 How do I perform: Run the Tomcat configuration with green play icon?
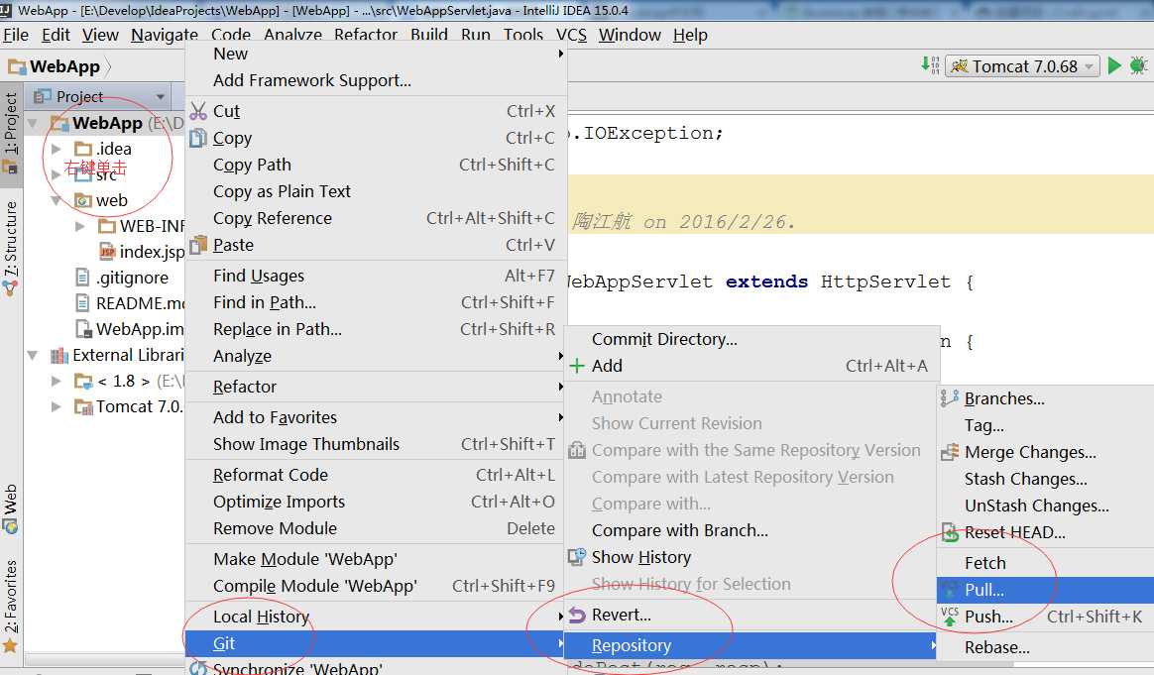(x=1114, y=66)
